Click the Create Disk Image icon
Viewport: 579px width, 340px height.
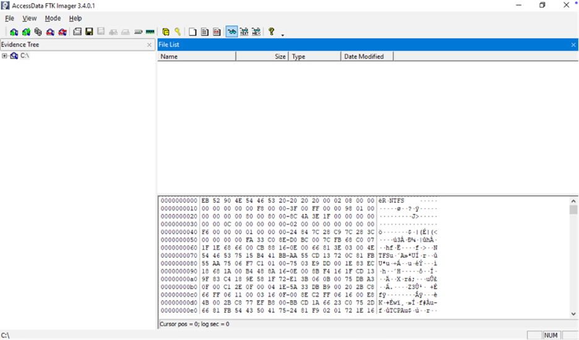[77, 32]
